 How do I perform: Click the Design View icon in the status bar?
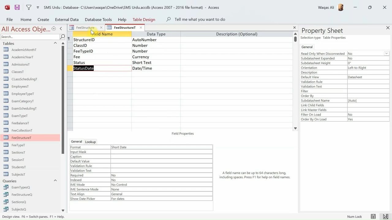[x=385, y=217]
